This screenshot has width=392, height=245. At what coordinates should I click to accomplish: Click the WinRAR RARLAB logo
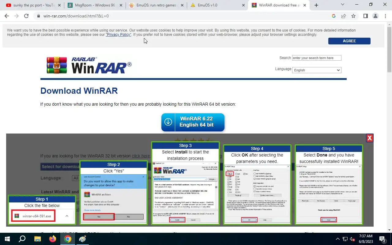click(x=89, y=65)
